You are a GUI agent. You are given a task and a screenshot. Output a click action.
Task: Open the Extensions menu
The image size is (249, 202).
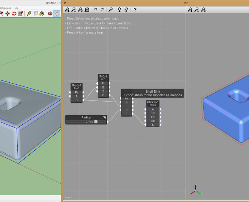click(x=5, y=8)
